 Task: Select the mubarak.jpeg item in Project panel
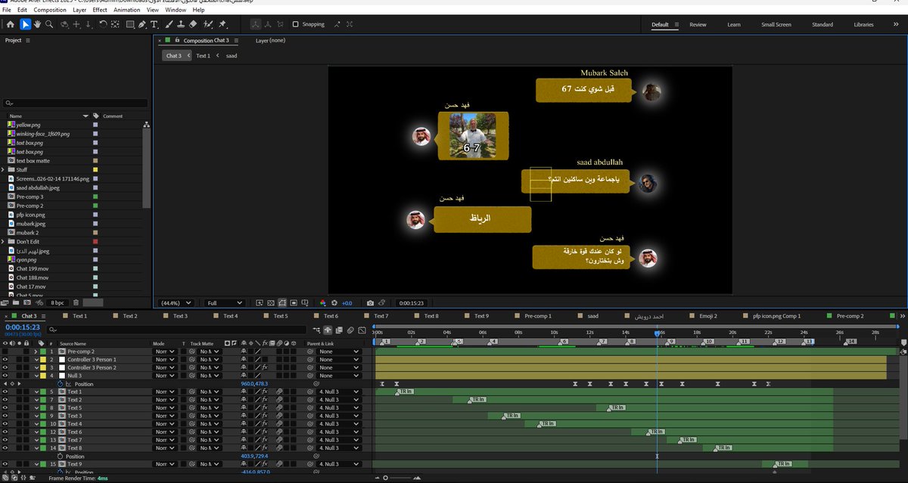(x=31, y=224)
